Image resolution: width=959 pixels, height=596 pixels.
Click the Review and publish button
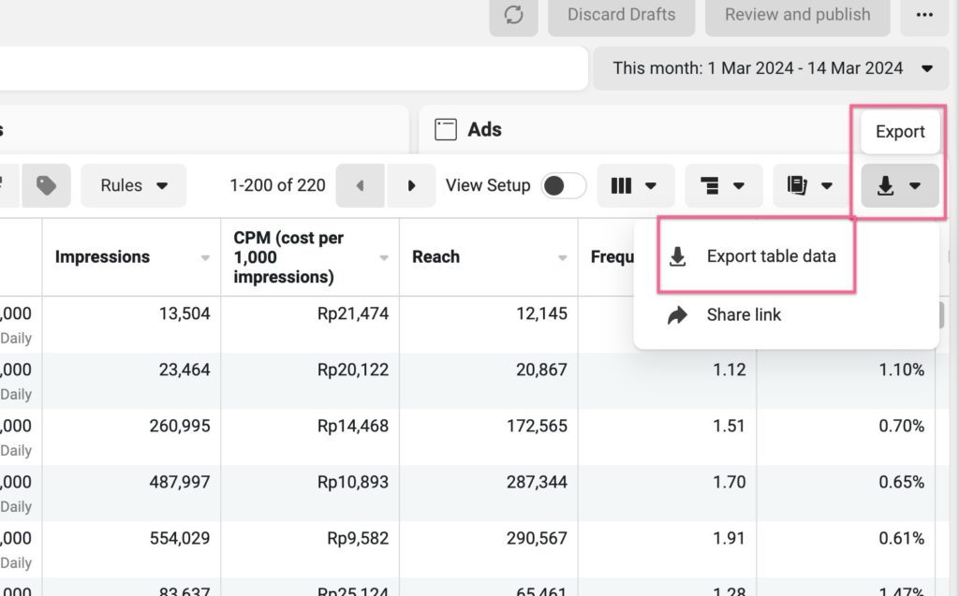[x=797, y=15]
